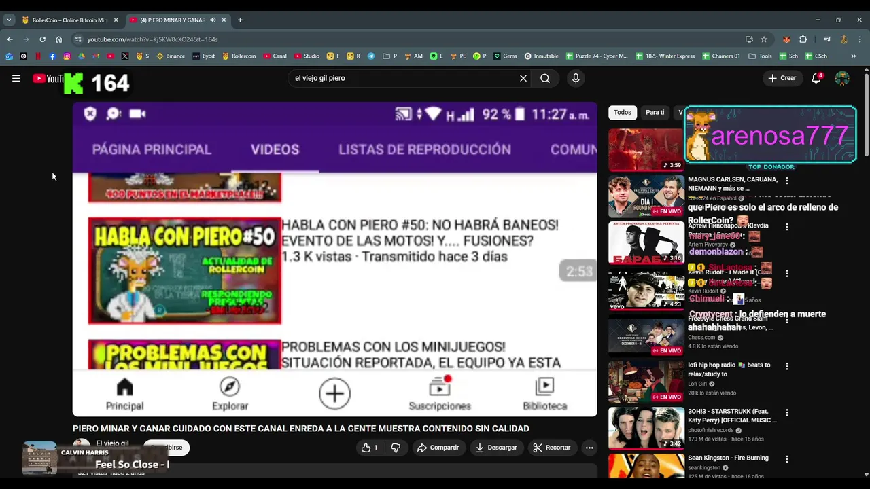The image size is (870, 489).
Task: Open the Telegram bookmark
Action: click(x=371, y=56)
